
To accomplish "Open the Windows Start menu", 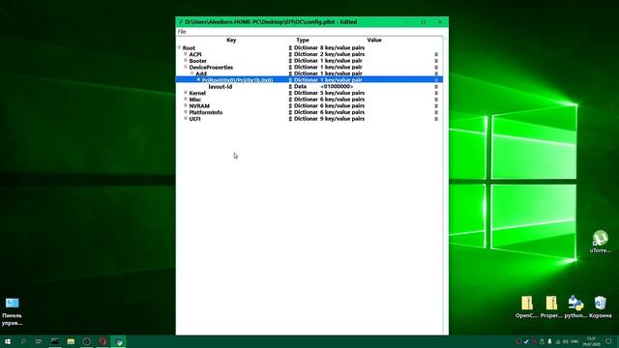I will coord(8,341).
